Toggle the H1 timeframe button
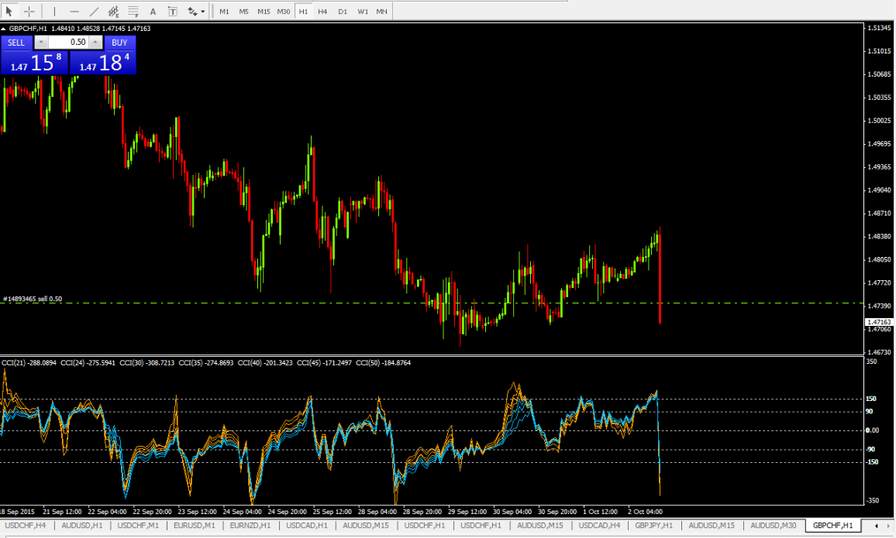Screen dimensions: 896x538 [x=303, y=12]
